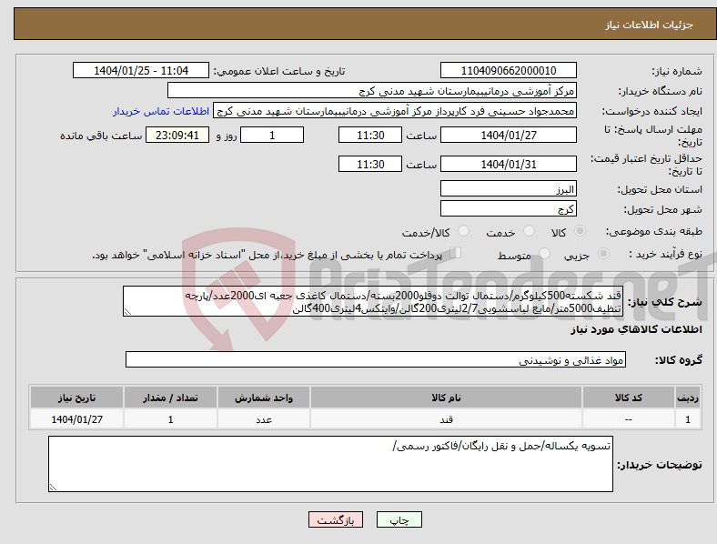Click the table date cell 1404/01/27
This screenshot has height=544, width=717.
[76, 419]
